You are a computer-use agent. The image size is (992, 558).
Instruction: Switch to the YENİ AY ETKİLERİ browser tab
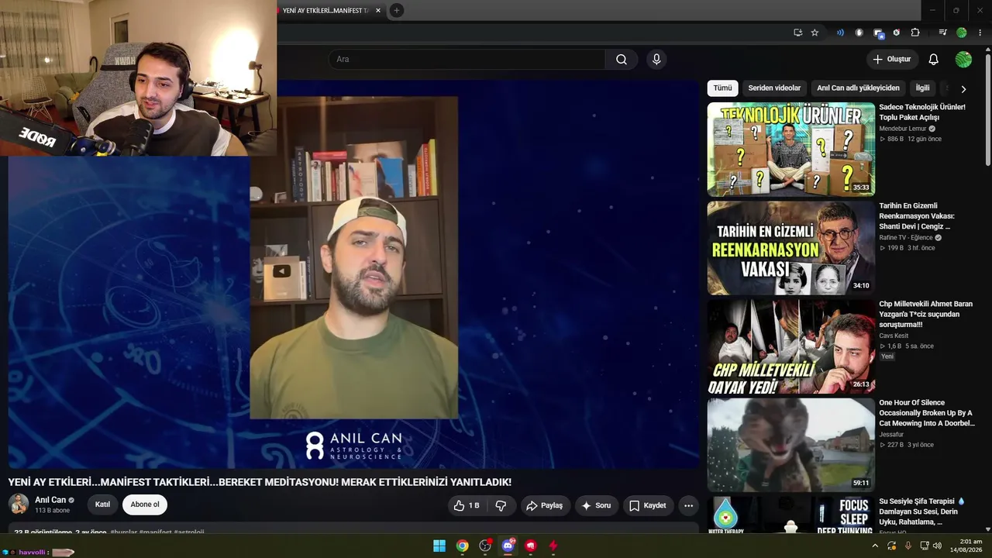tap(324, 10)
